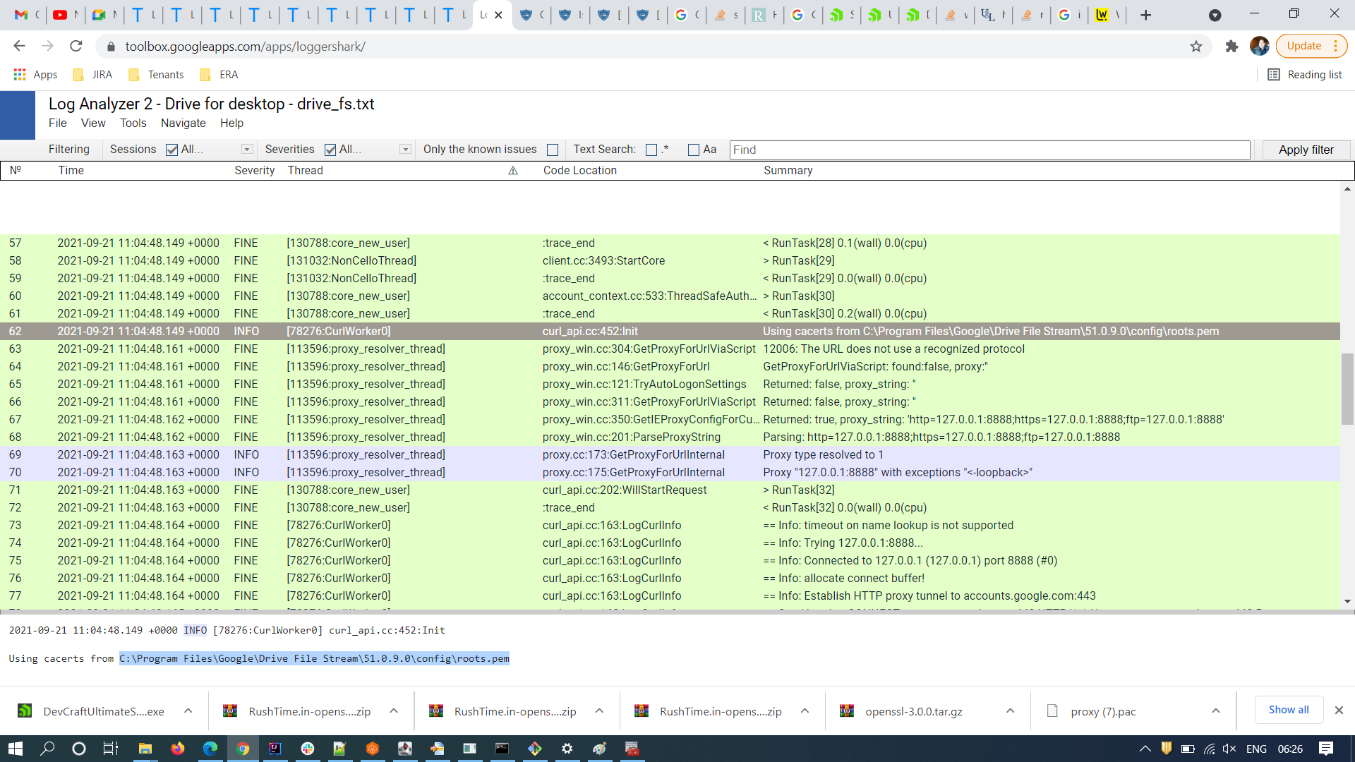
Task: Open the Apps grid shortcut in bookmarks bar
Action: pos(20,75)
